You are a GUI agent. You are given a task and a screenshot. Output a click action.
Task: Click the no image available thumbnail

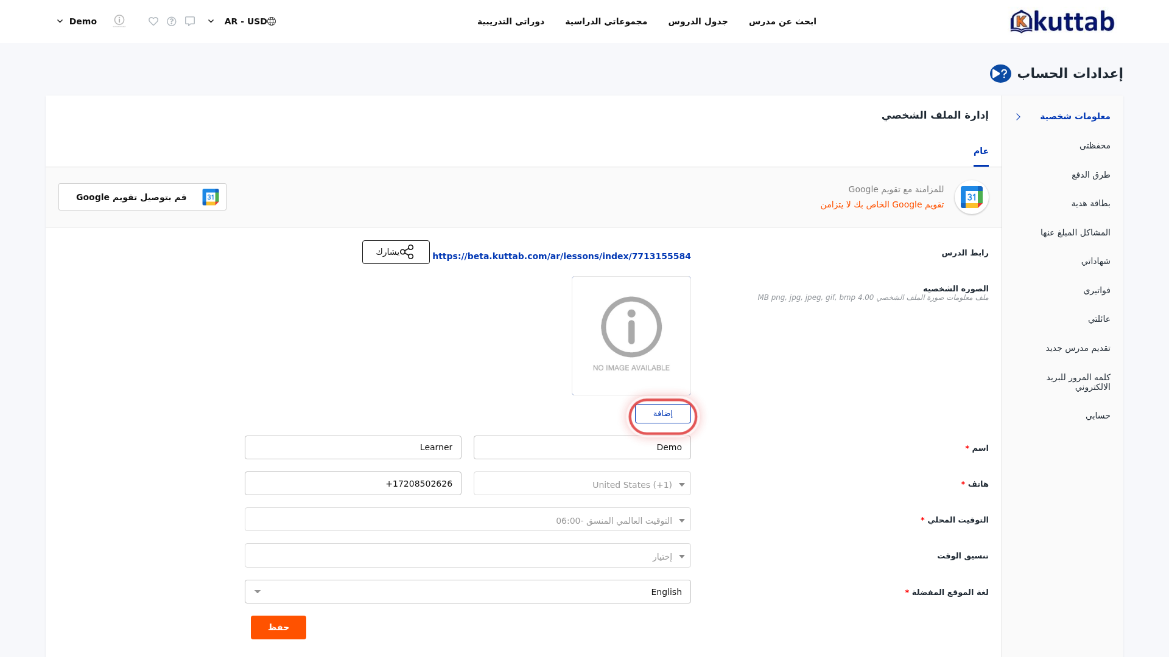click(x=631, y=336)
